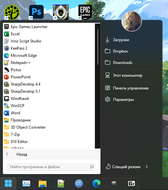Open Microsoft Edge in the program list

pos(49,55)
